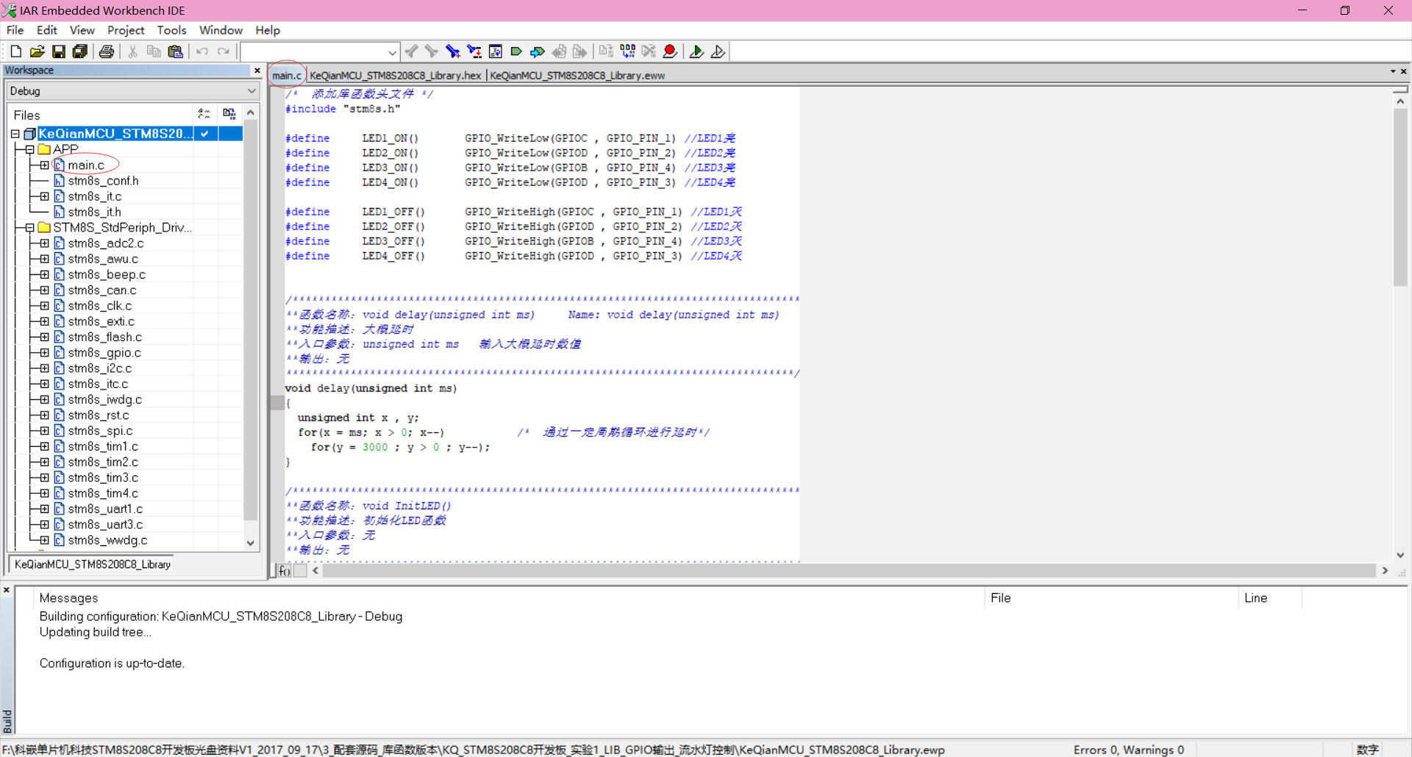
Task: Expand the stm8s_gpio.c node
Action: [44, 353]
